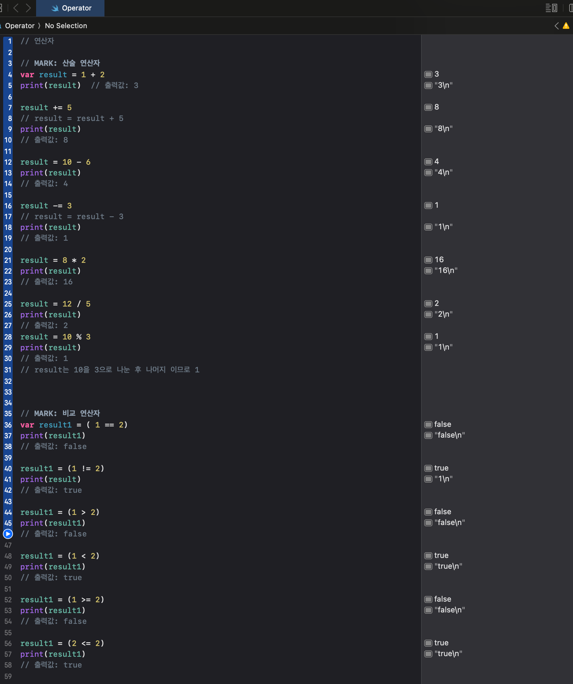This screenshot has height=684, width=573.
Task: Click line number 48 in gutter
Action: [8, 556]
